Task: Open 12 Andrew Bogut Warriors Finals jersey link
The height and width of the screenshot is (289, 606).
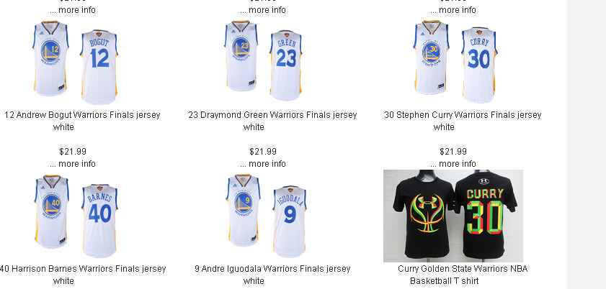Action: (82, 121)
